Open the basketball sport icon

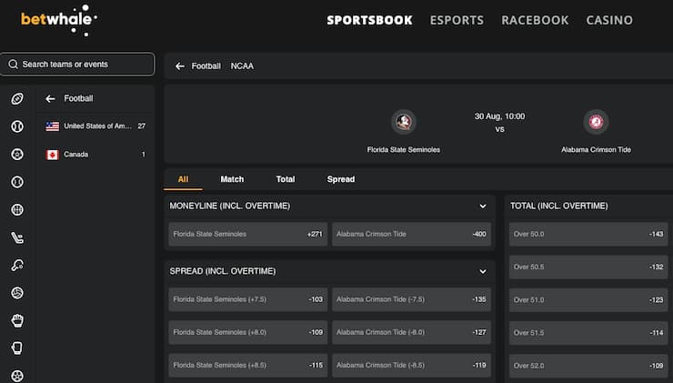[17, 209]
